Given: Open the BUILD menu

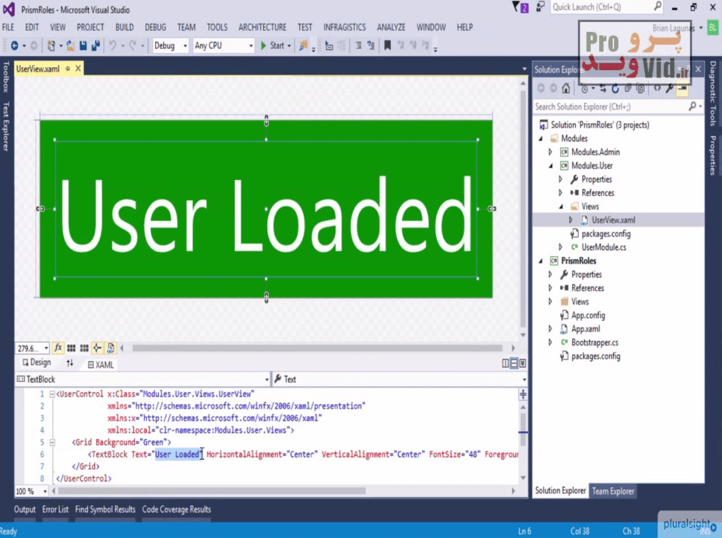Looking at the screenshot, I should pyautogui.click(x=125, y=27).
